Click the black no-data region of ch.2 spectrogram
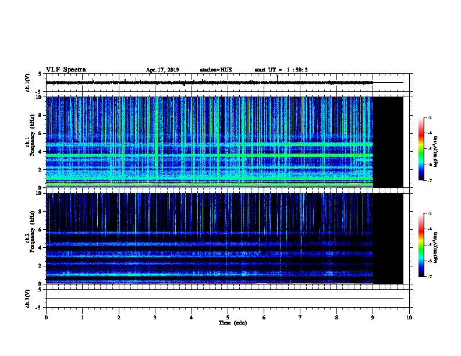 388,238
